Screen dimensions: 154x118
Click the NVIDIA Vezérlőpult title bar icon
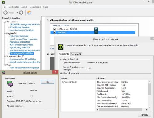(3, 2)
